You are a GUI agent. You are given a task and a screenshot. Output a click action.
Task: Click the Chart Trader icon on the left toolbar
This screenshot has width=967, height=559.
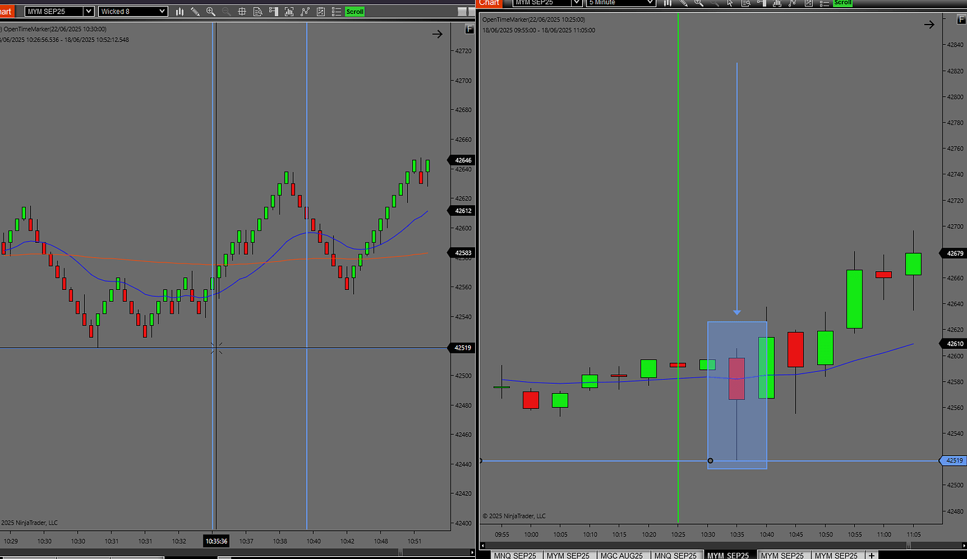[274, 11]
